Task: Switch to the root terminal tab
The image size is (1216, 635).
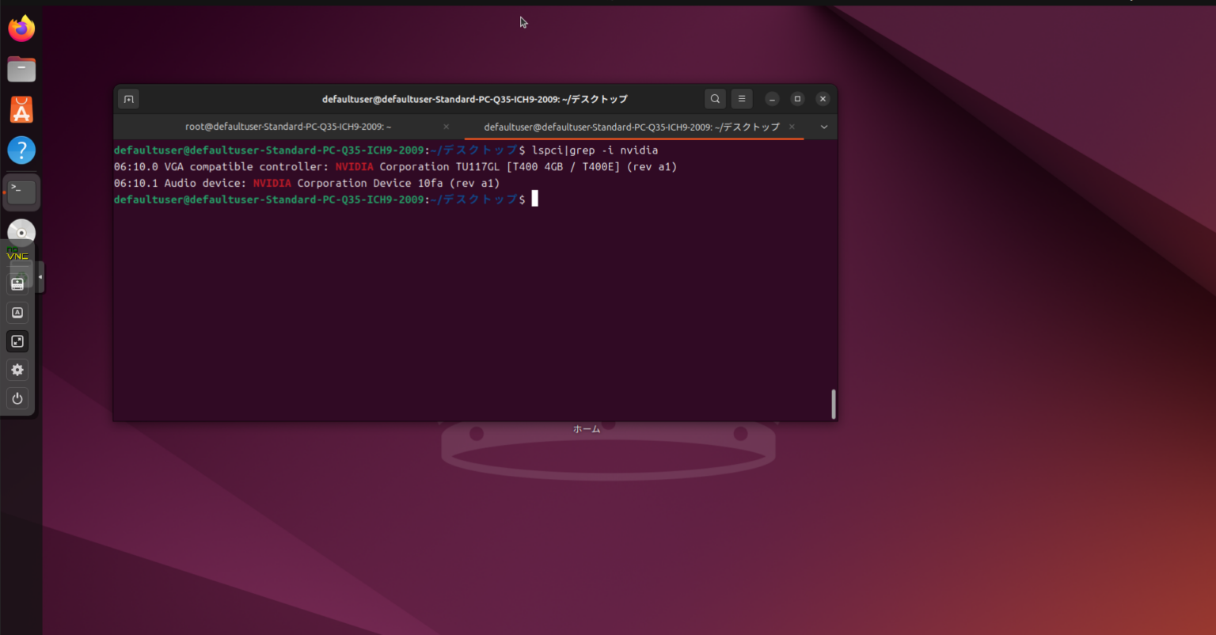Action: 289,127
